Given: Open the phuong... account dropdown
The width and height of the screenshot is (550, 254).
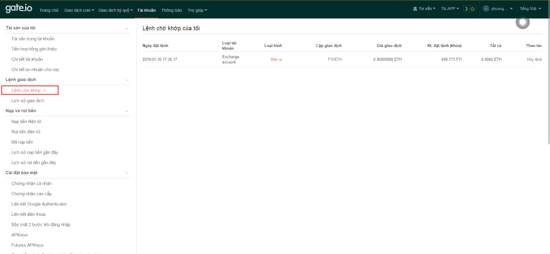Looking at the screenshot, I should pyautogui.click(x=498, y=9).
